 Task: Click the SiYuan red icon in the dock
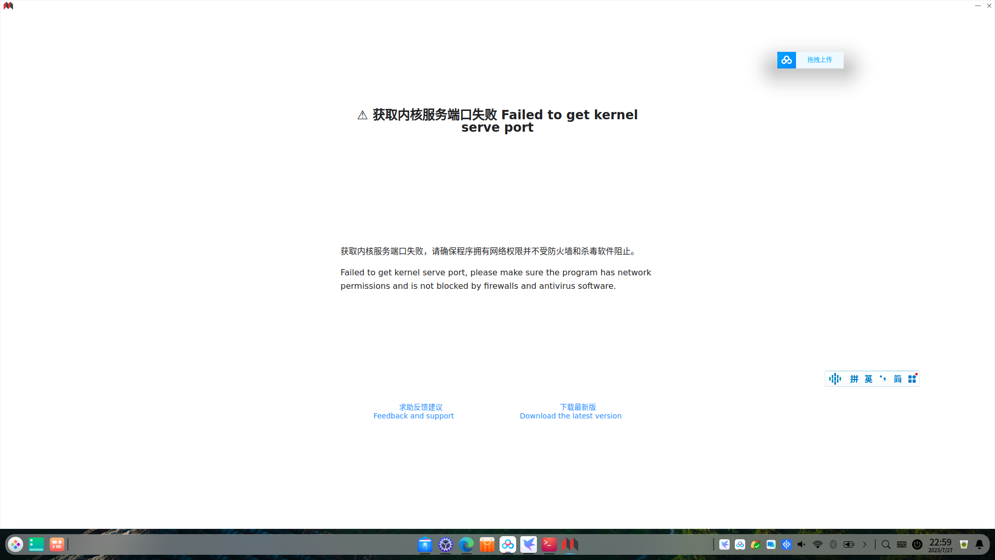click(570, 544)
